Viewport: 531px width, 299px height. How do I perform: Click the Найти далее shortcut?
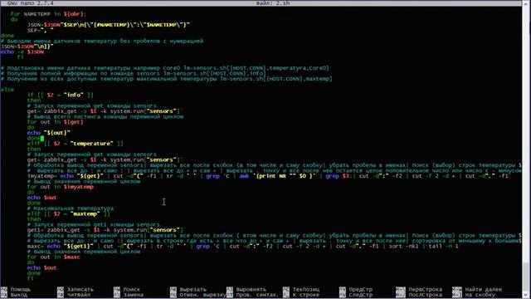click(x=478, y=290)
